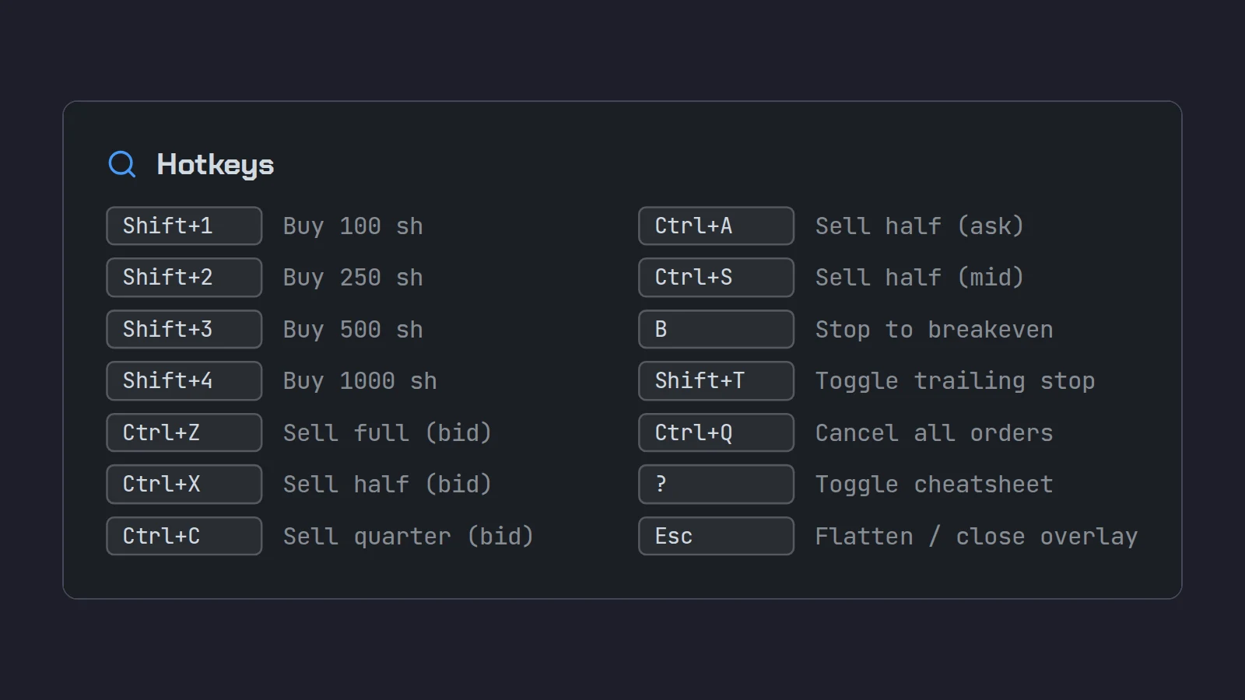The width and height of the screenshot is (1245, 700).
Task: Click the Ctrl+S key badge
Action: click(x=717, y=278)
